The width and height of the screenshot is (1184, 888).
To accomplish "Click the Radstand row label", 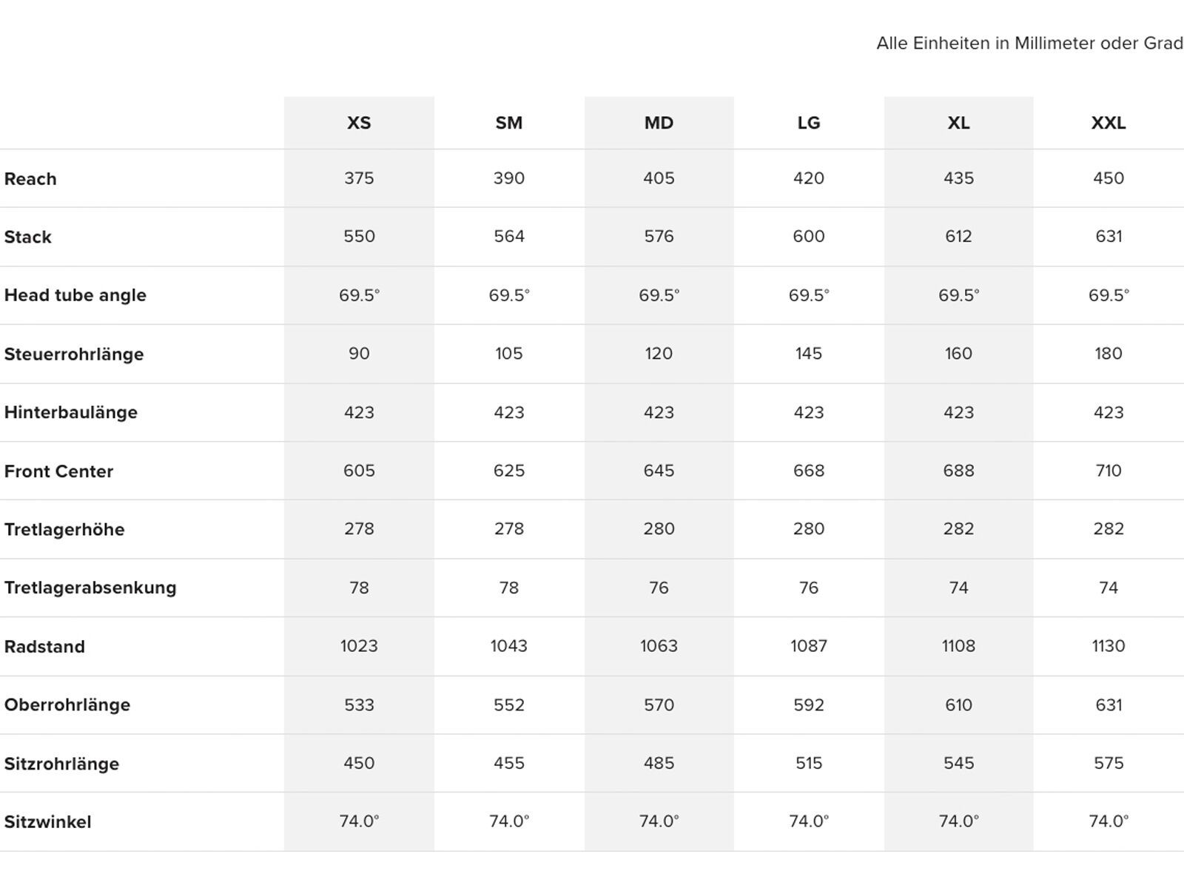I will (44, 647).
